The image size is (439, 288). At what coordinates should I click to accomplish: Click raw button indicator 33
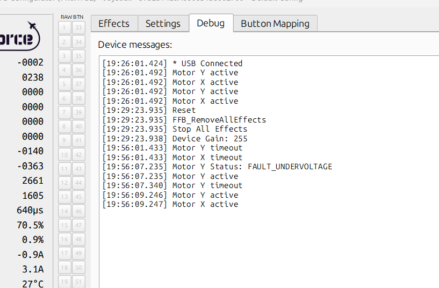[78, 27]
